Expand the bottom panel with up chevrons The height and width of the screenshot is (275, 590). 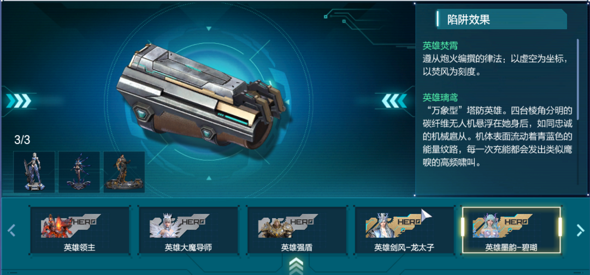[296, 266]
